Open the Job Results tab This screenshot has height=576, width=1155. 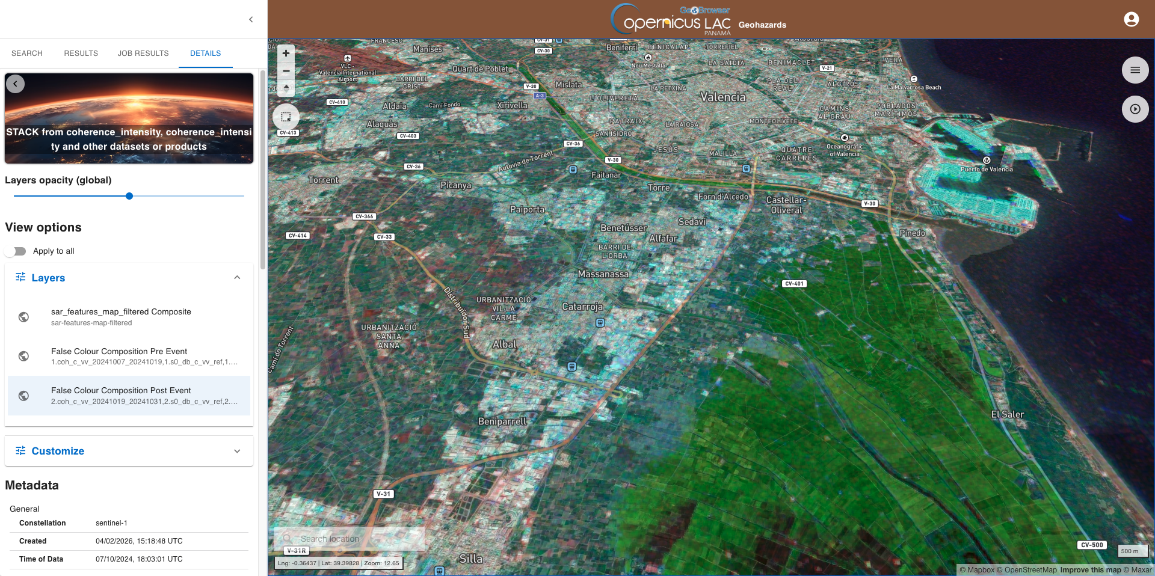[x=143, y=54]
